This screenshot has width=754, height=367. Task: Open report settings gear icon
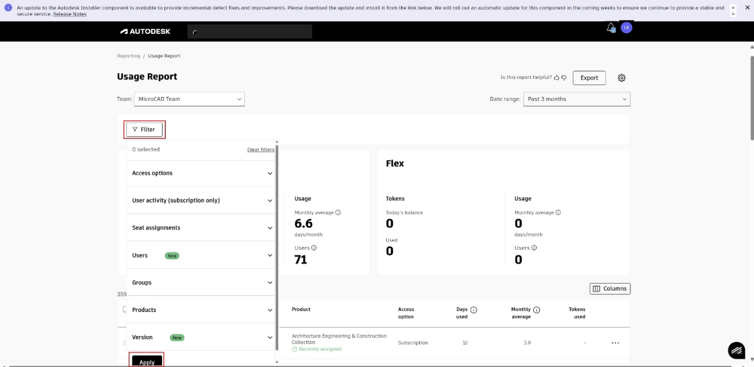[x=621, y=78]
